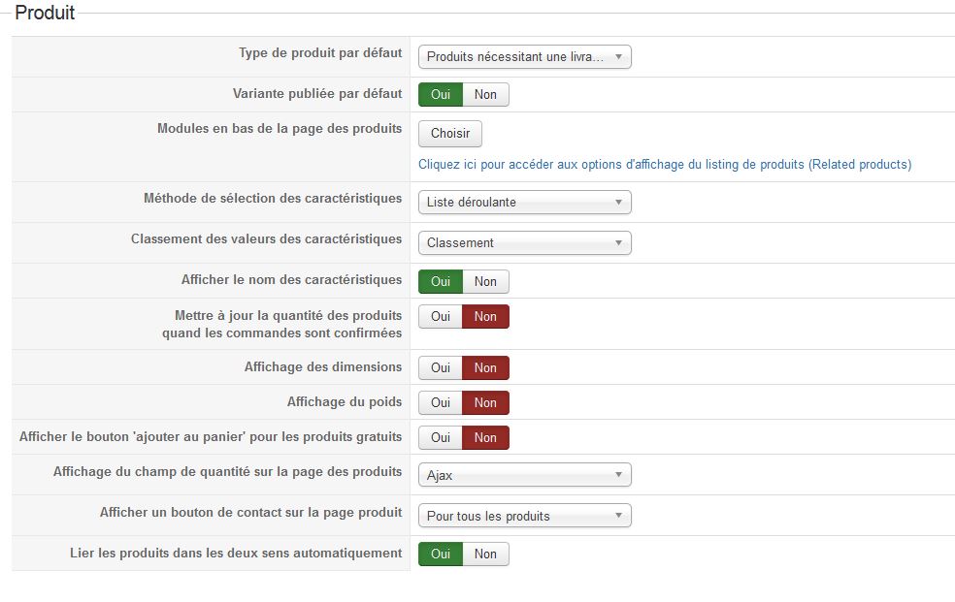Choose Oui for 'Afficher le nom des caractéristiques'
955x602 pixels.
point(441,281)
